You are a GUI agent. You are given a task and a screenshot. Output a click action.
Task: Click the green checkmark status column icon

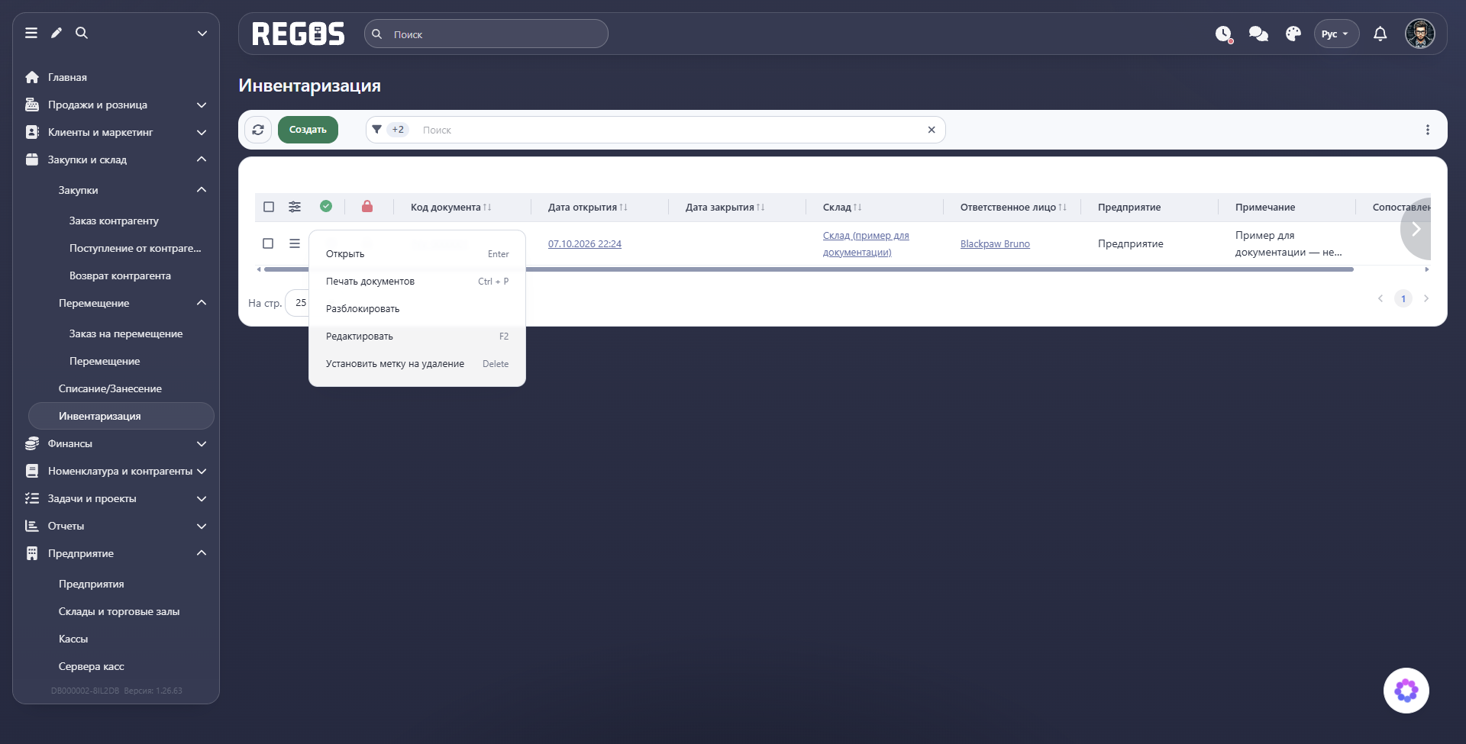pos(326,206)
